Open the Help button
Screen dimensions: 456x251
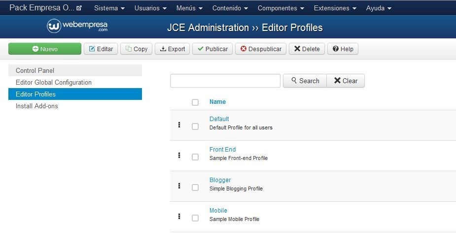click(343, 49)
